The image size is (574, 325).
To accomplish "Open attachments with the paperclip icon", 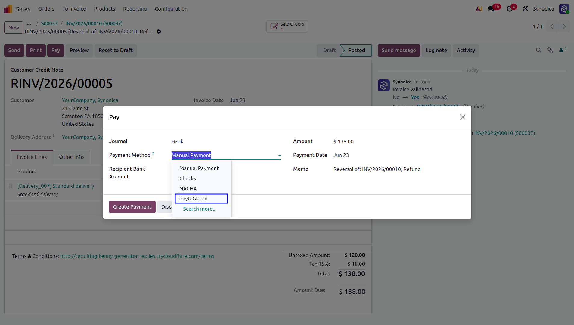I will point(550,50).
